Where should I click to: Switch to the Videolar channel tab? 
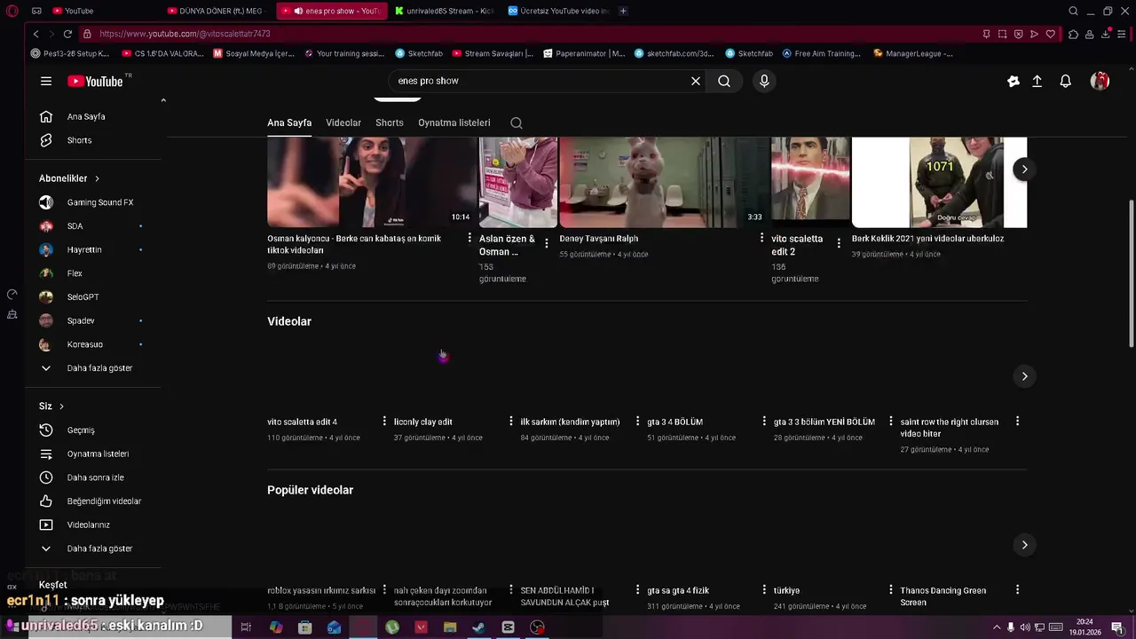coord(343,122)
